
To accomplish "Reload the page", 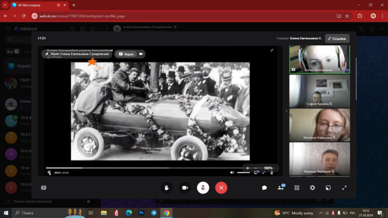I will click(x=24, y=16).
